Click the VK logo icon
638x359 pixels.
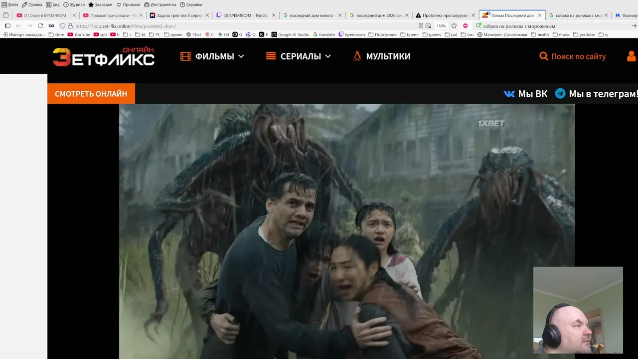click(x=509, y=94)
